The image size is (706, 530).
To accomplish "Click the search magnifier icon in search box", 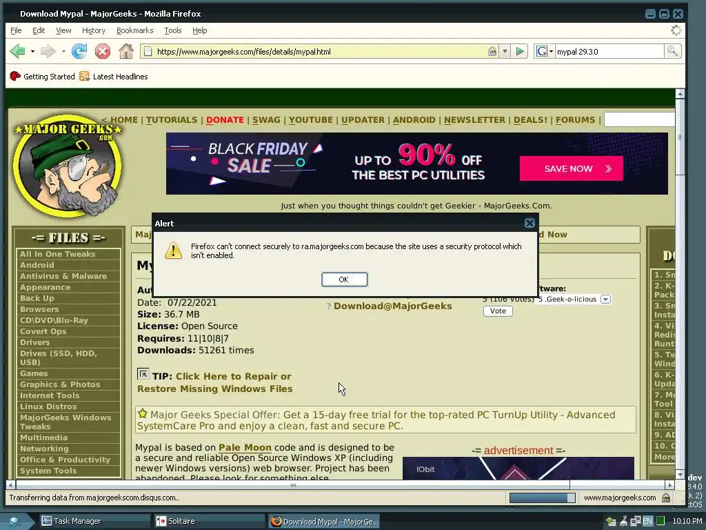I will coord(672,51).
